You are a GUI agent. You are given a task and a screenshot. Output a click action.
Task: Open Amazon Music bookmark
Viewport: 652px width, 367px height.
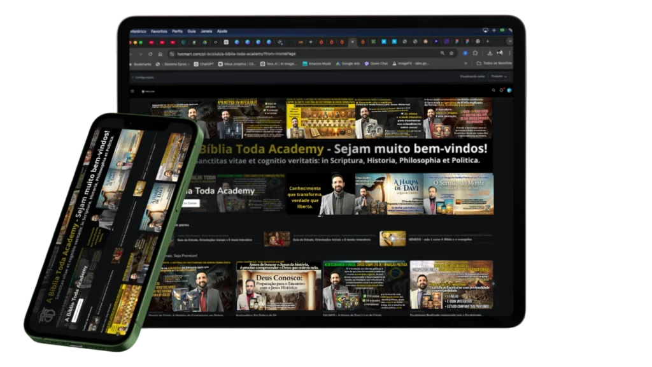pyautogui.click(x=317, y=64)
